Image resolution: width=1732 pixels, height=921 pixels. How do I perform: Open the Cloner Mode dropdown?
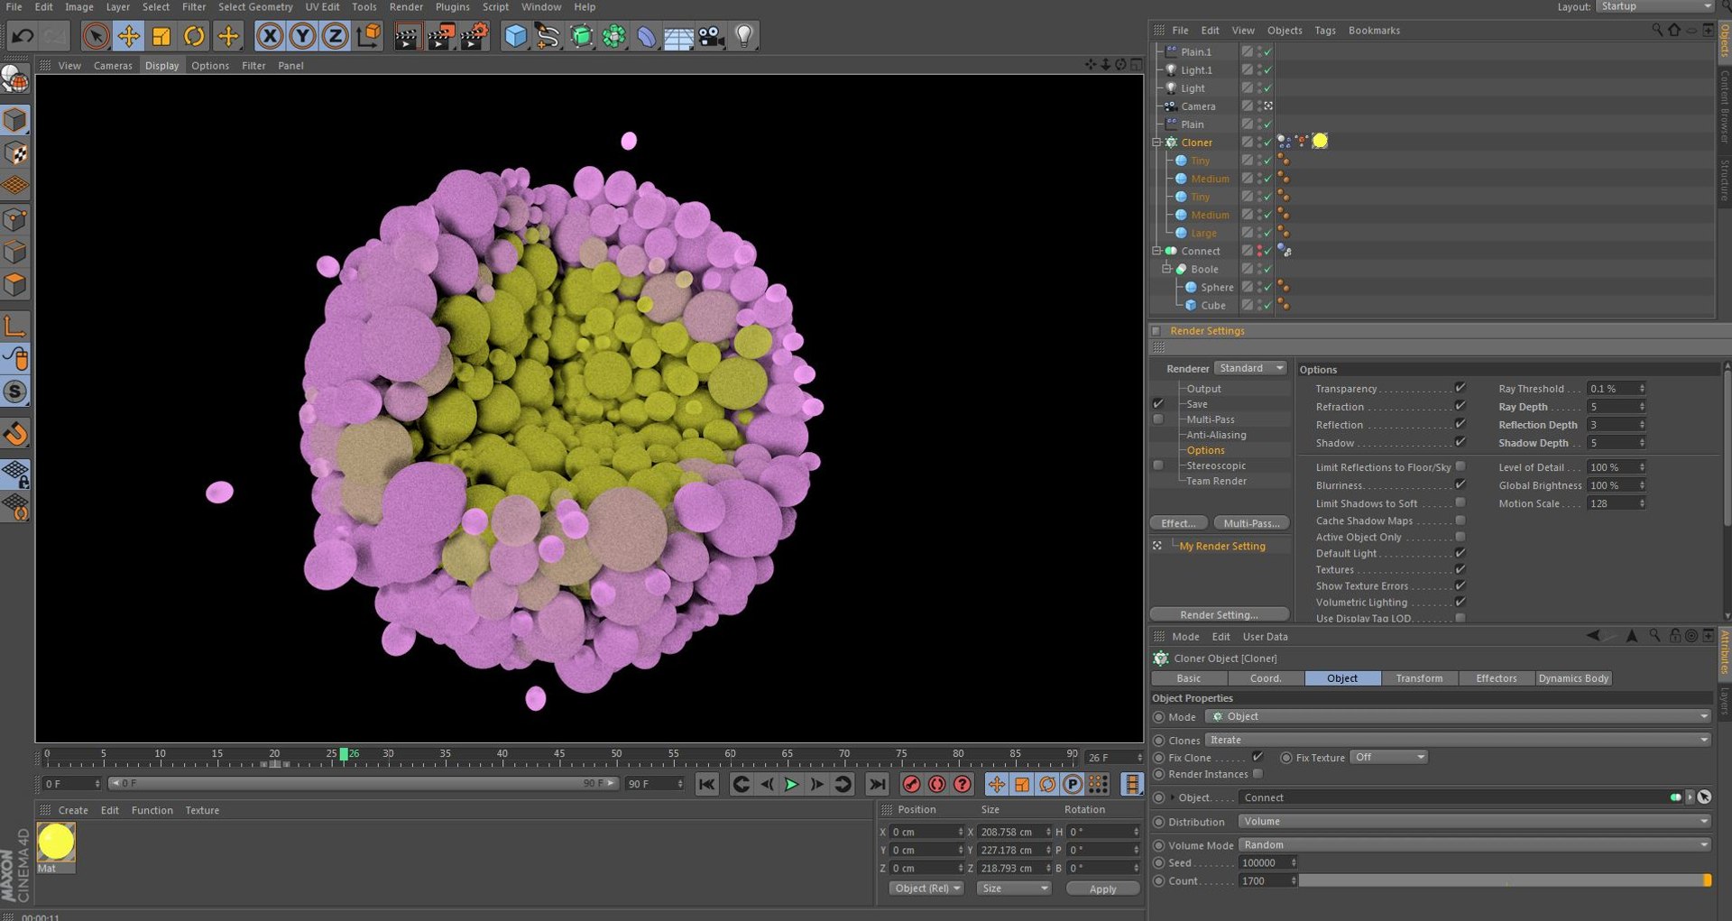(x=1458, y=716)
